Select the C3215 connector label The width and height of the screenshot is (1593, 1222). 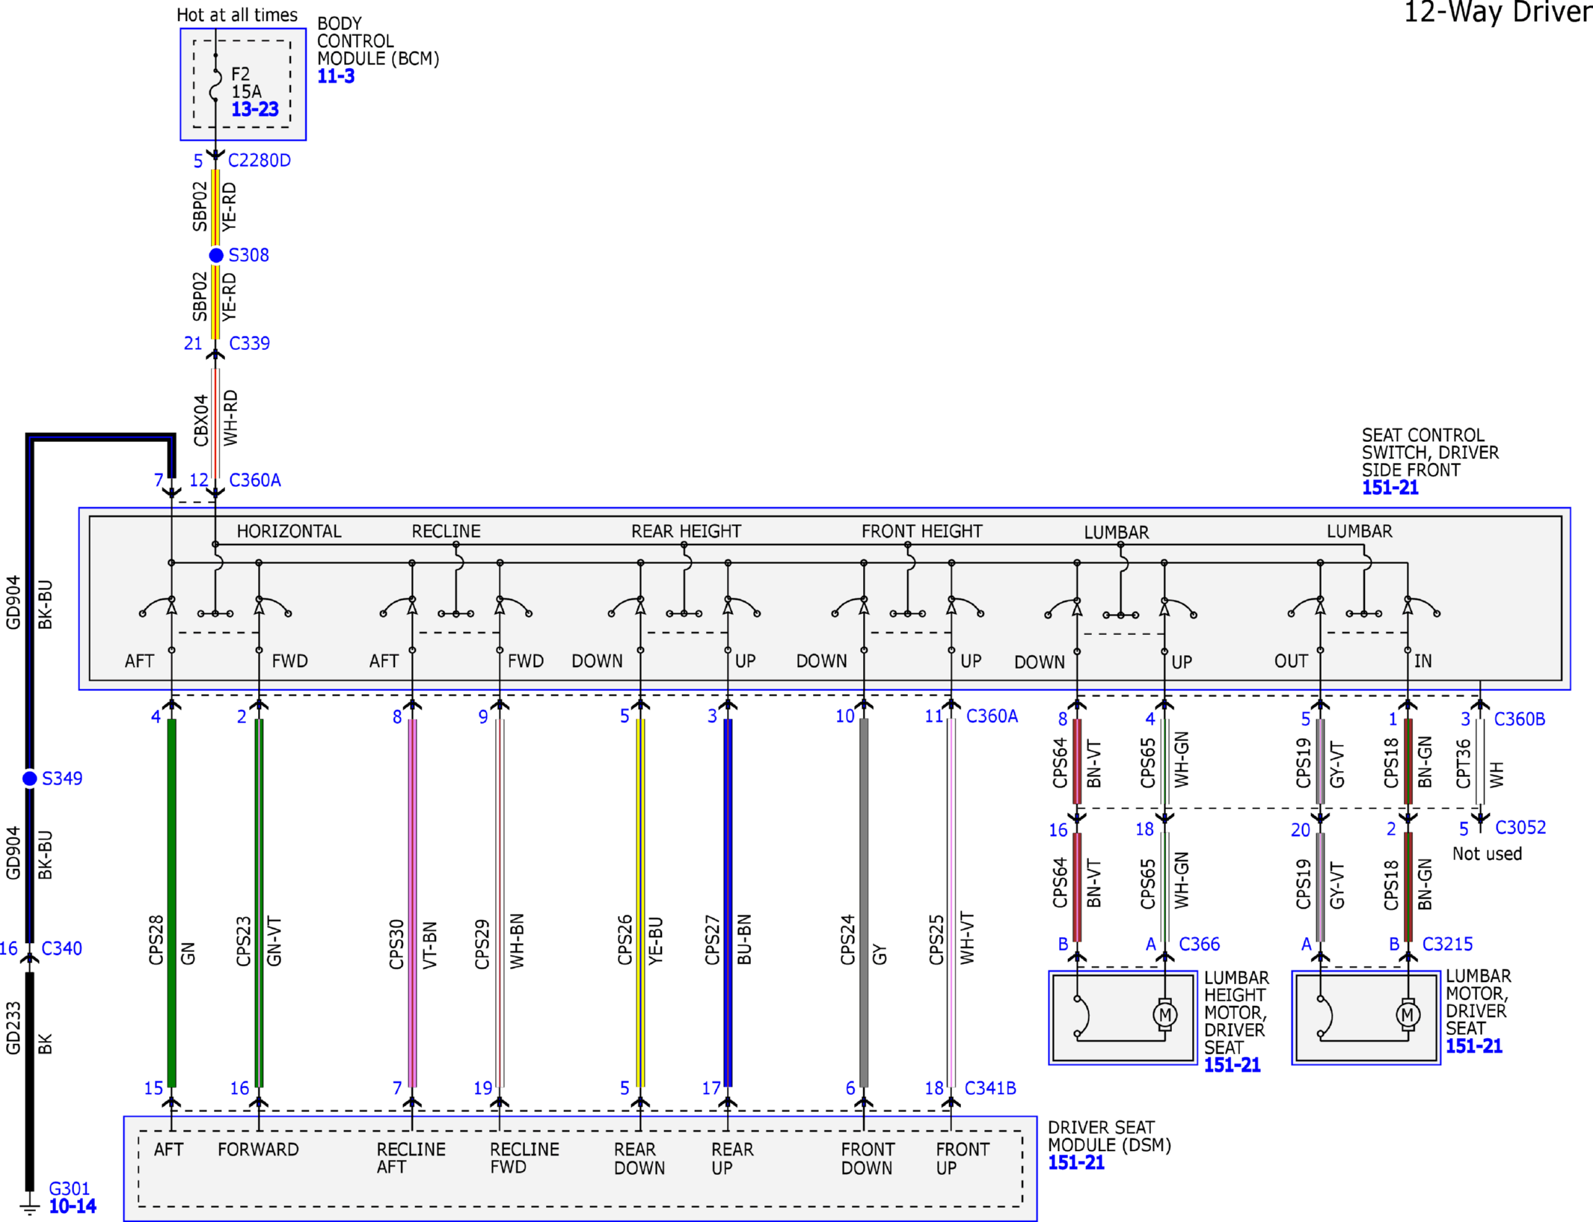tap(1448, 944)
